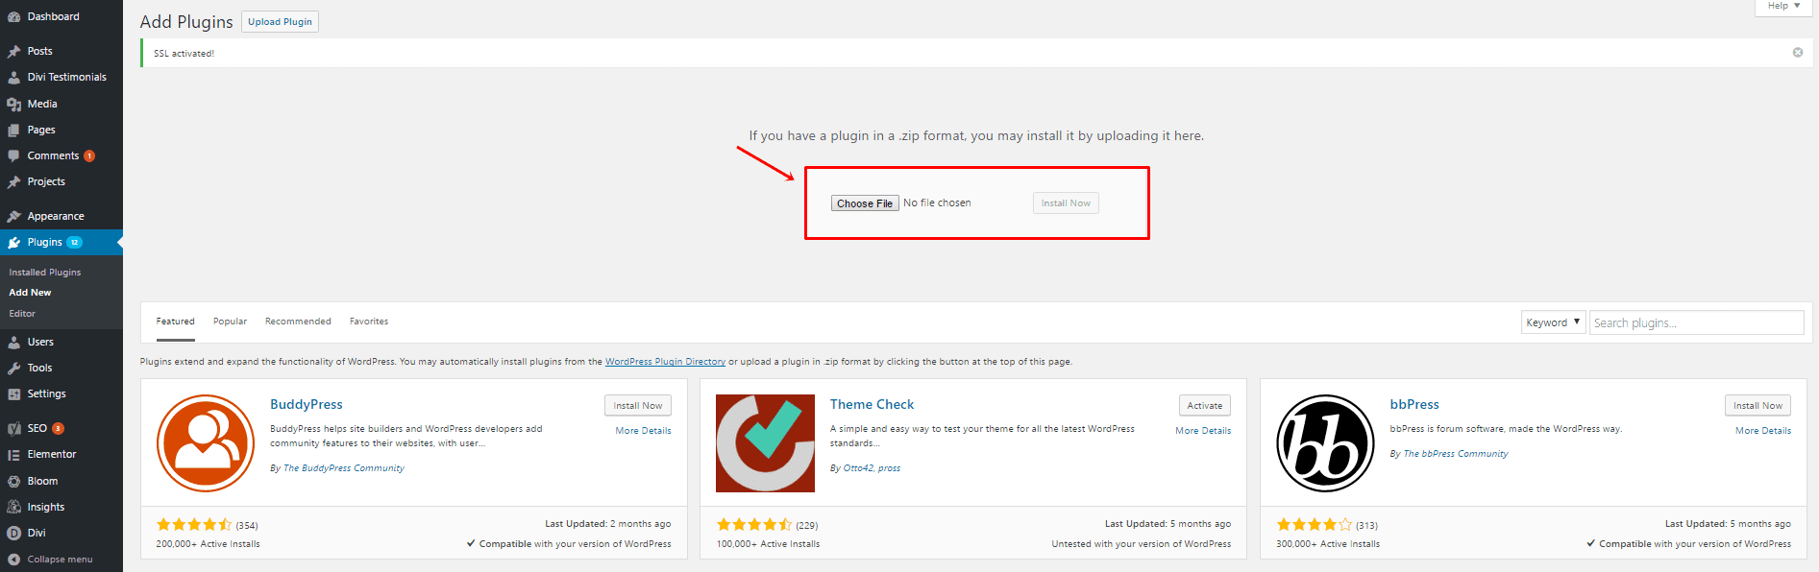
Task: Click the Appearance paintbrush icon
Action: pos(13,216)
